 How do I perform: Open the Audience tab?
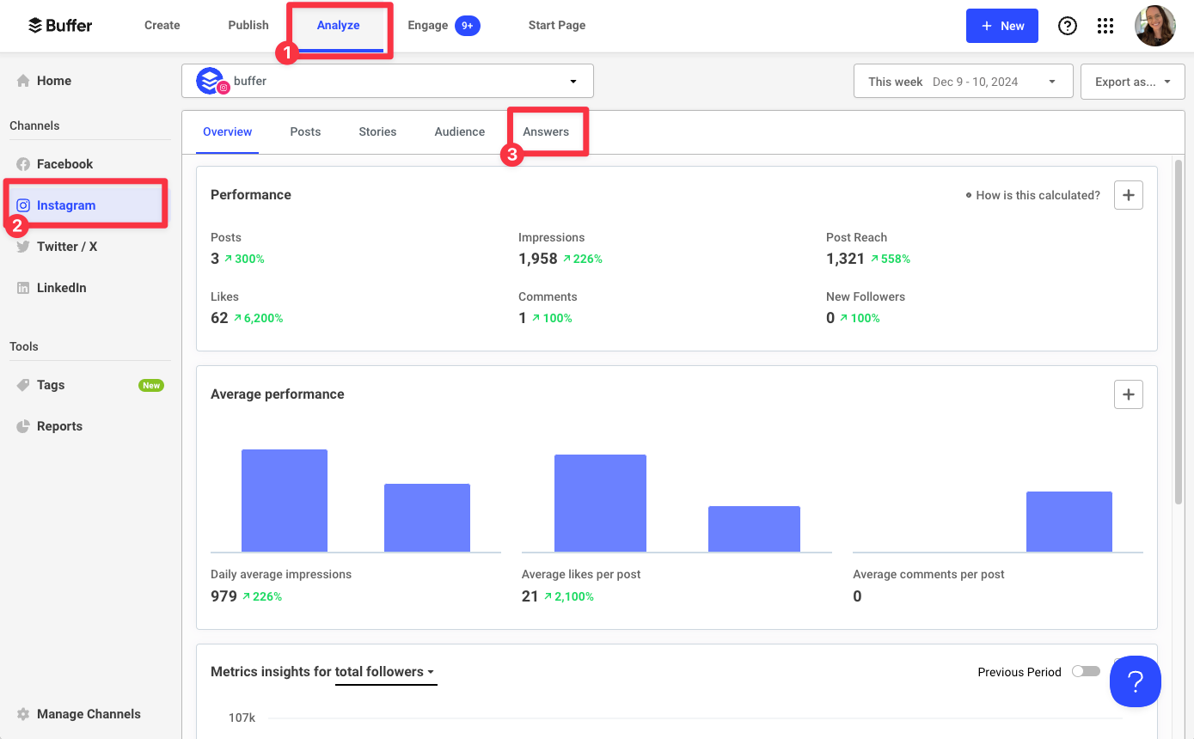click(459, 131)
